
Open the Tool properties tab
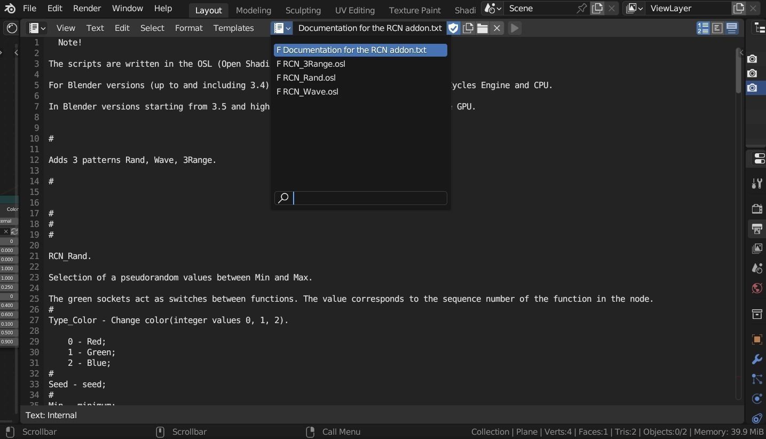pos(757,184)
